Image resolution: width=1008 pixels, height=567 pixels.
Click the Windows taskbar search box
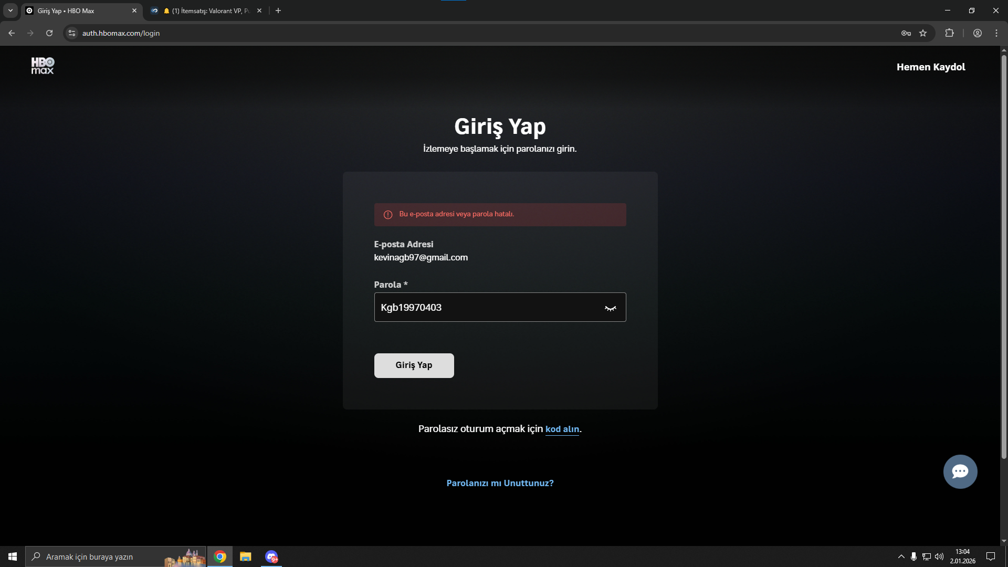[x=115, y=556]
